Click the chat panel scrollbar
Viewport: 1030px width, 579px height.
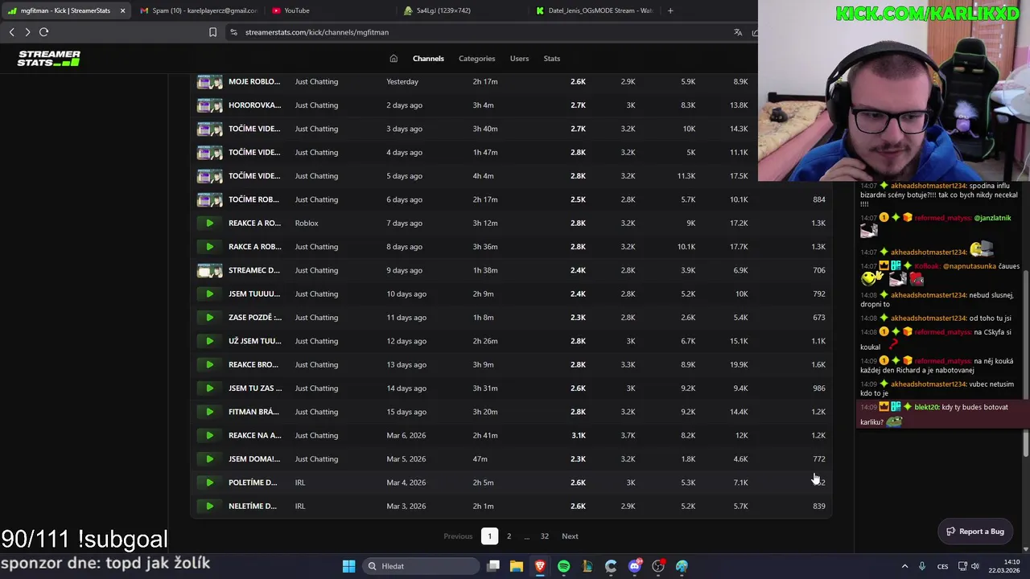point(1025,362)
